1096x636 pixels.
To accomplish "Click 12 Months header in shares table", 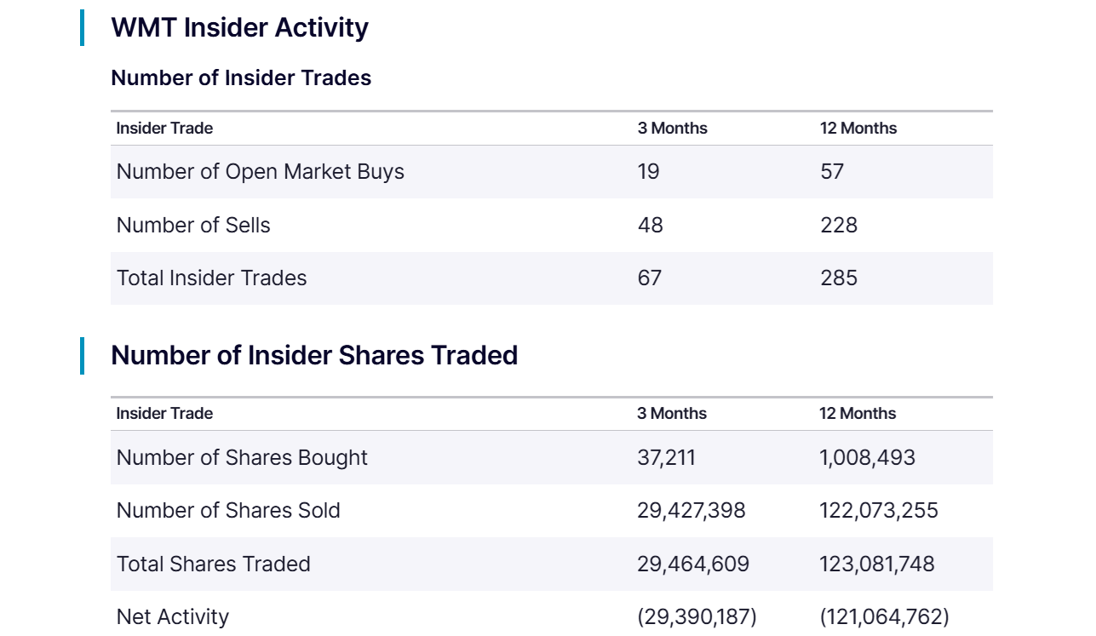I will (857, 414).
